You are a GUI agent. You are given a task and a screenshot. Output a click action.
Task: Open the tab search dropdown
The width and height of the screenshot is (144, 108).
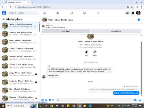click(2, 2)
